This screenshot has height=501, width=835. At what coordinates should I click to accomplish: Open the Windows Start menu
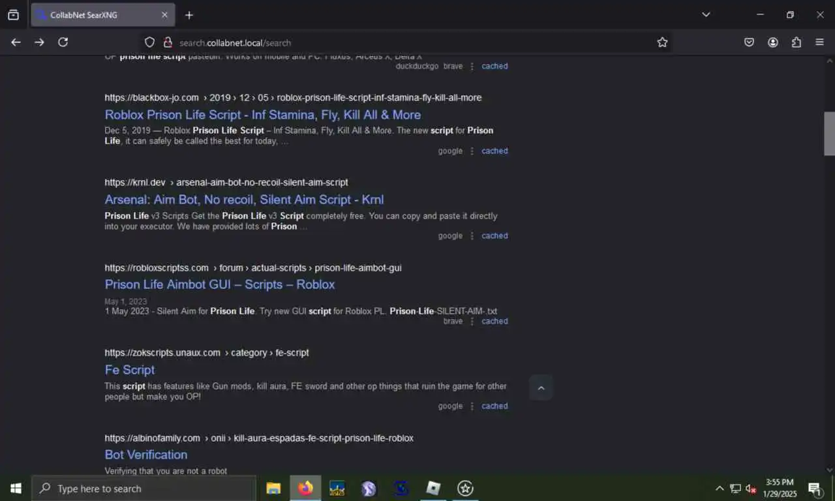click(16, 488)
